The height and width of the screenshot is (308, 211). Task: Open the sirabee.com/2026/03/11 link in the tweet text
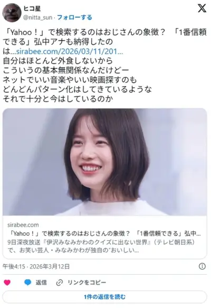pos(70,51)
